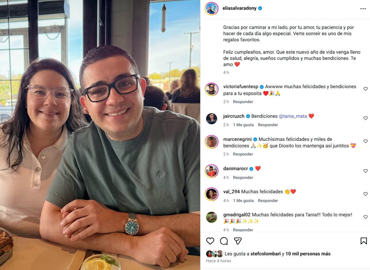Image resolution: width=370 pixels, height=270 pixels.
Task: Like danimarocr's comment heart
Action: click(x=365, y=171)
